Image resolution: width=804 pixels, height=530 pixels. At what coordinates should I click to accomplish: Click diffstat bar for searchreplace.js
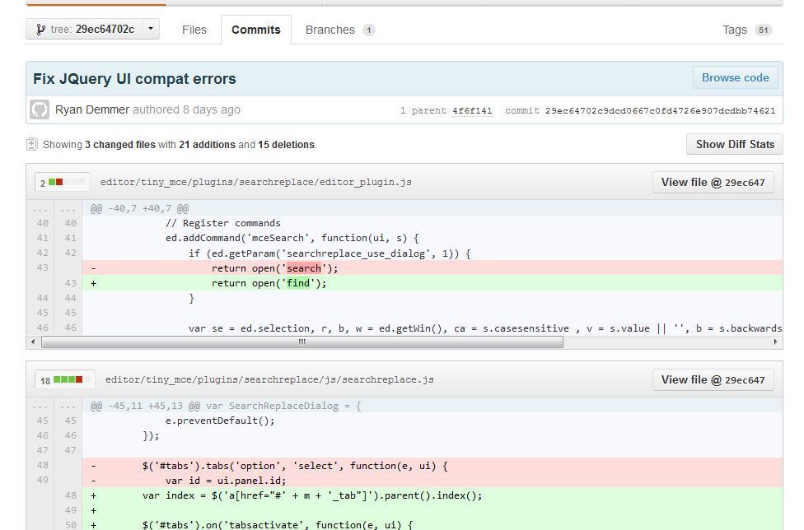pos(64,380)
